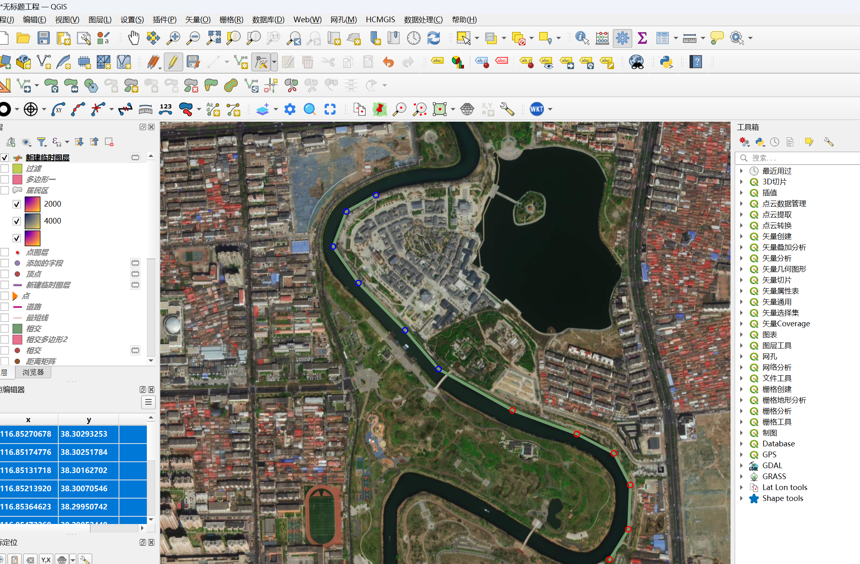Open the Statistical Summary sigma icon
Image resolution: width=860 pixels, height=564 pixels.
coord(642,38)
